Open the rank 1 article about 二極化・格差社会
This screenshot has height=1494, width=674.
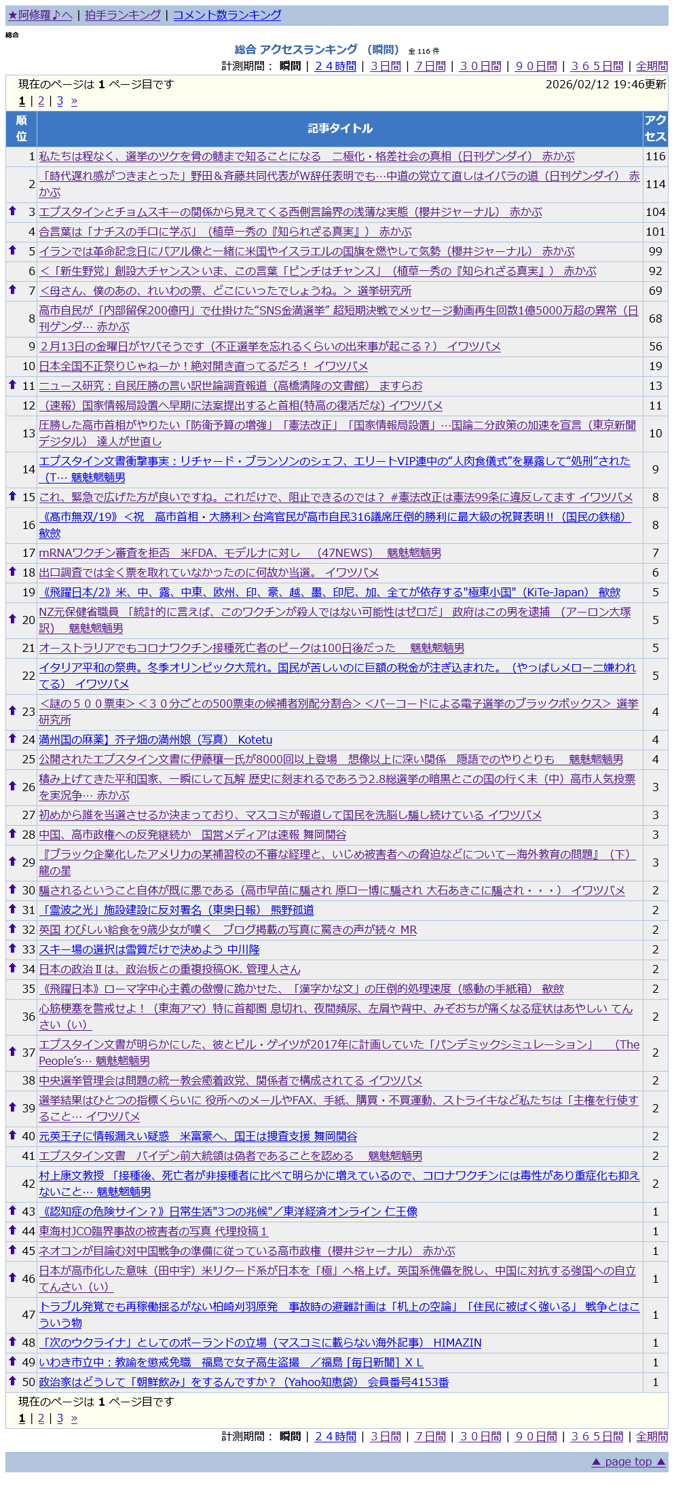(x=306, y=156)
